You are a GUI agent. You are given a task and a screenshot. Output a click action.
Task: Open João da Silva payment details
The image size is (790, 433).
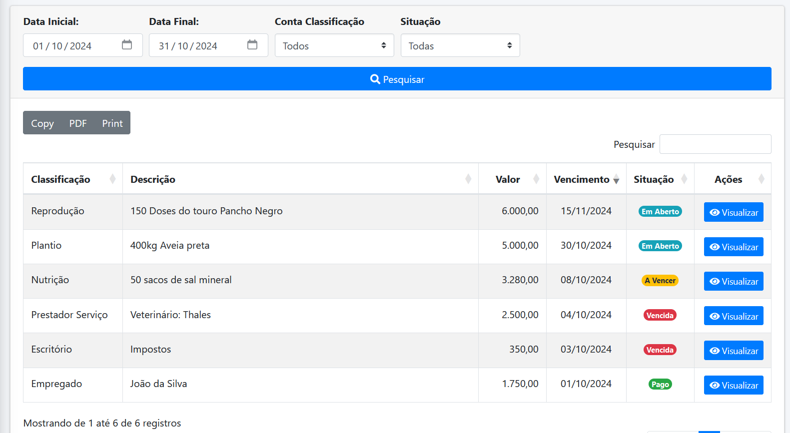pos(733,385)
